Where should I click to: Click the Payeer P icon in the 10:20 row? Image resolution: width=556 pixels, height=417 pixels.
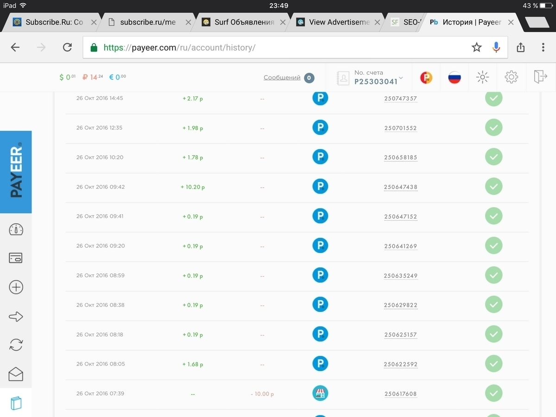click(x=320, y=157)
